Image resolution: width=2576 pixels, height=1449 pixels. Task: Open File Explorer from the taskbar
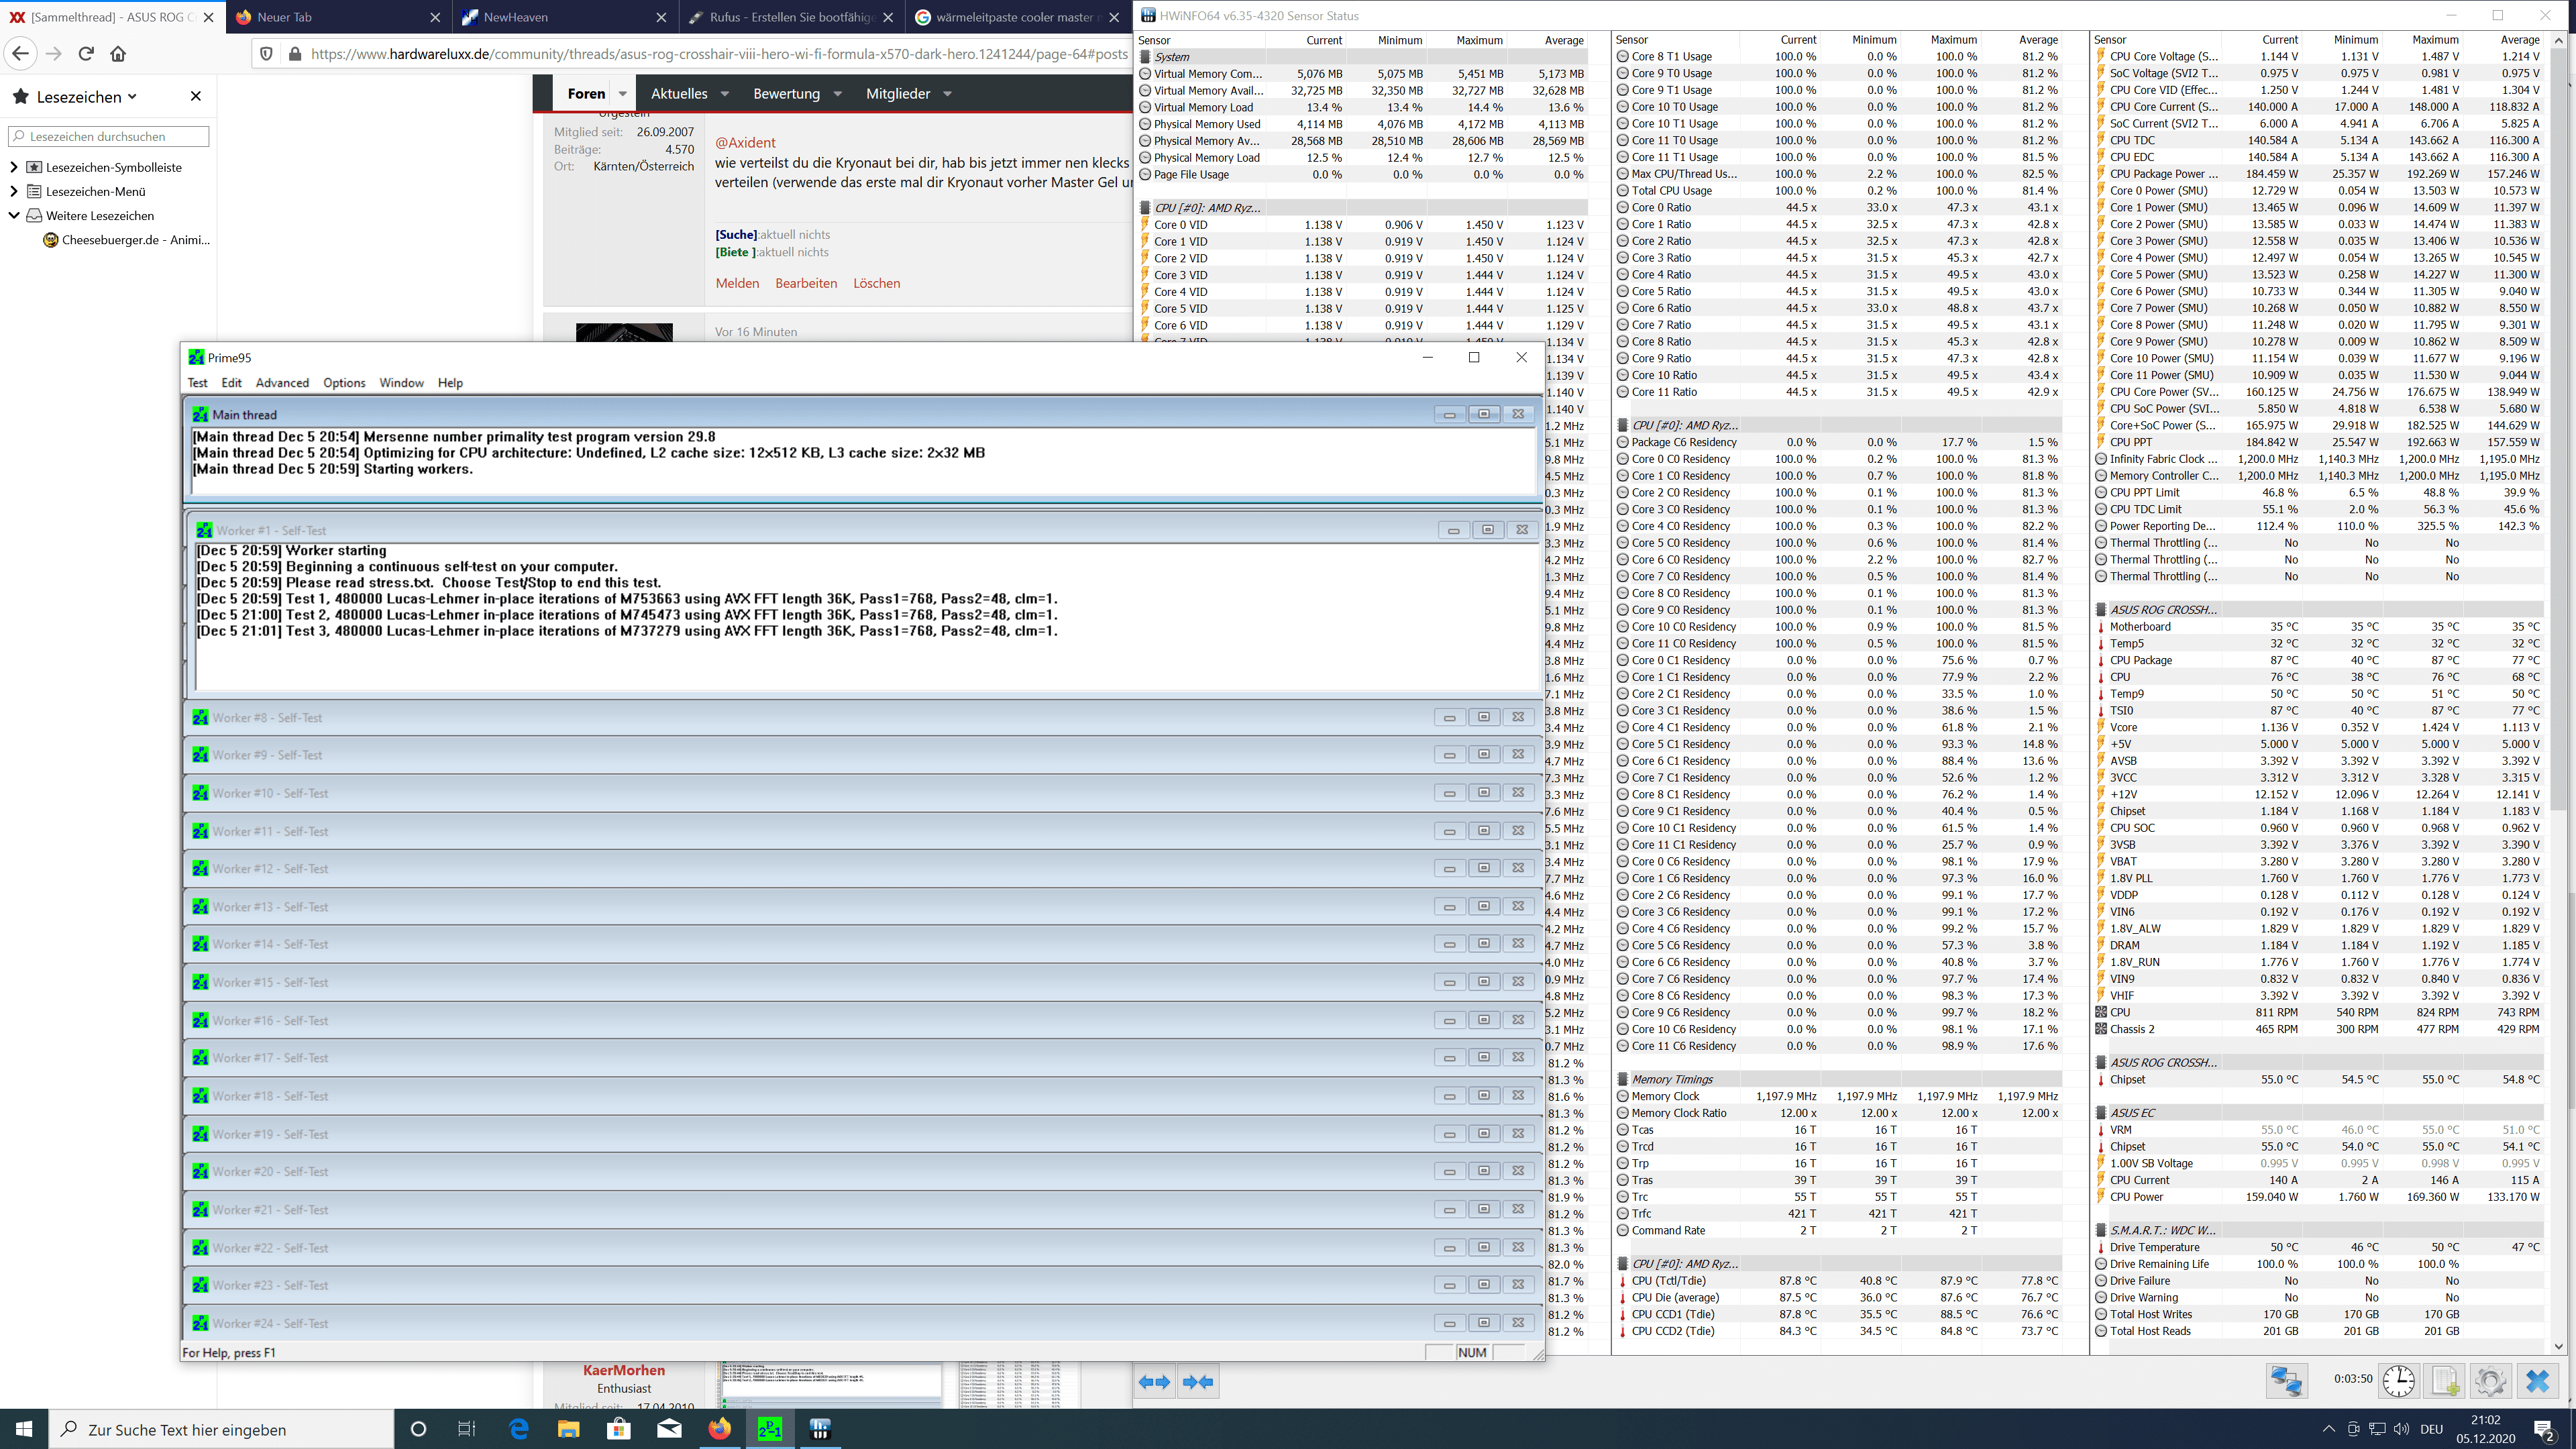coord(568,1429)
